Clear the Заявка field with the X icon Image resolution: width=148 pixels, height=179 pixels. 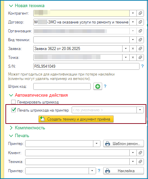click(133, 49)
